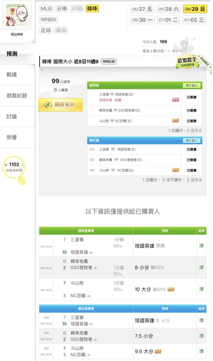The image size is (213, 361).
Task: Click 1 注讓分、2 注大小 summary text
Action: click(x=185, y=131)
